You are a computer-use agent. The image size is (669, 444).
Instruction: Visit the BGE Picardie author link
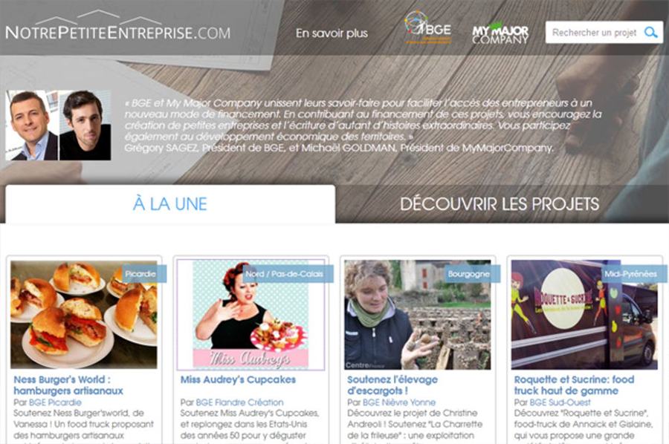(55, 402)
